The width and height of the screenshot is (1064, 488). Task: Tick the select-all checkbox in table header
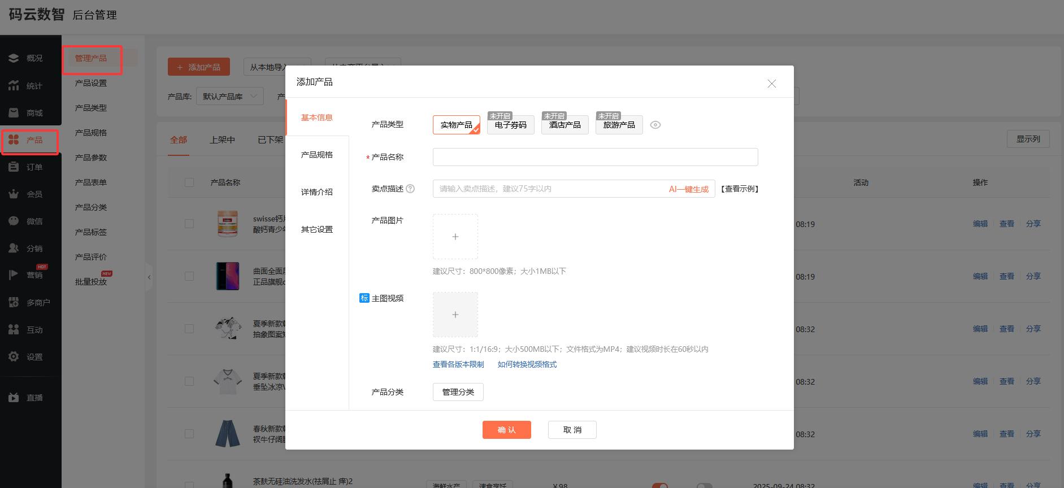click(189, 182)
